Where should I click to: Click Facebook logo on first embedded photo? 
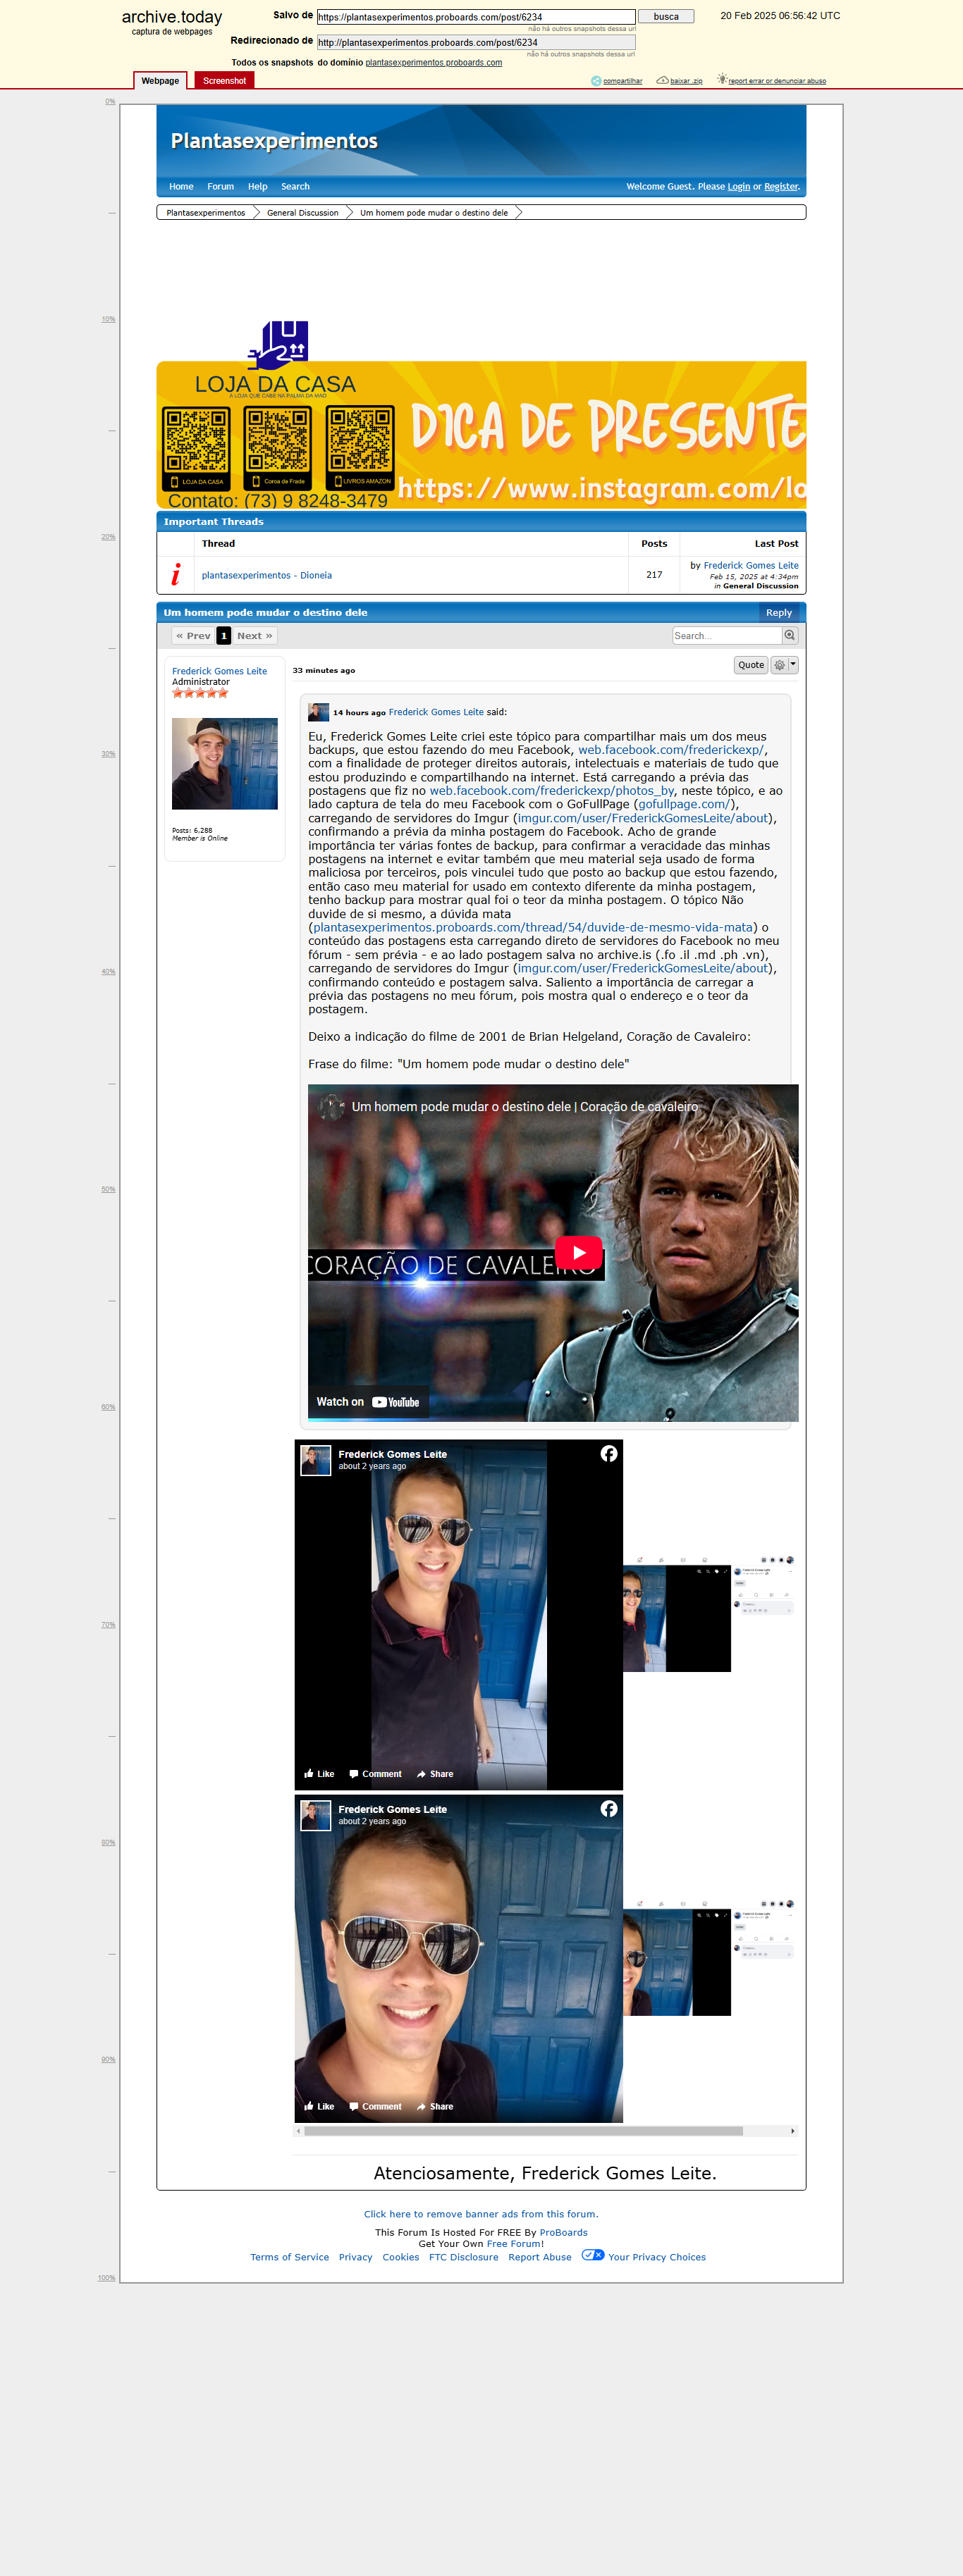coord(608,1454)
